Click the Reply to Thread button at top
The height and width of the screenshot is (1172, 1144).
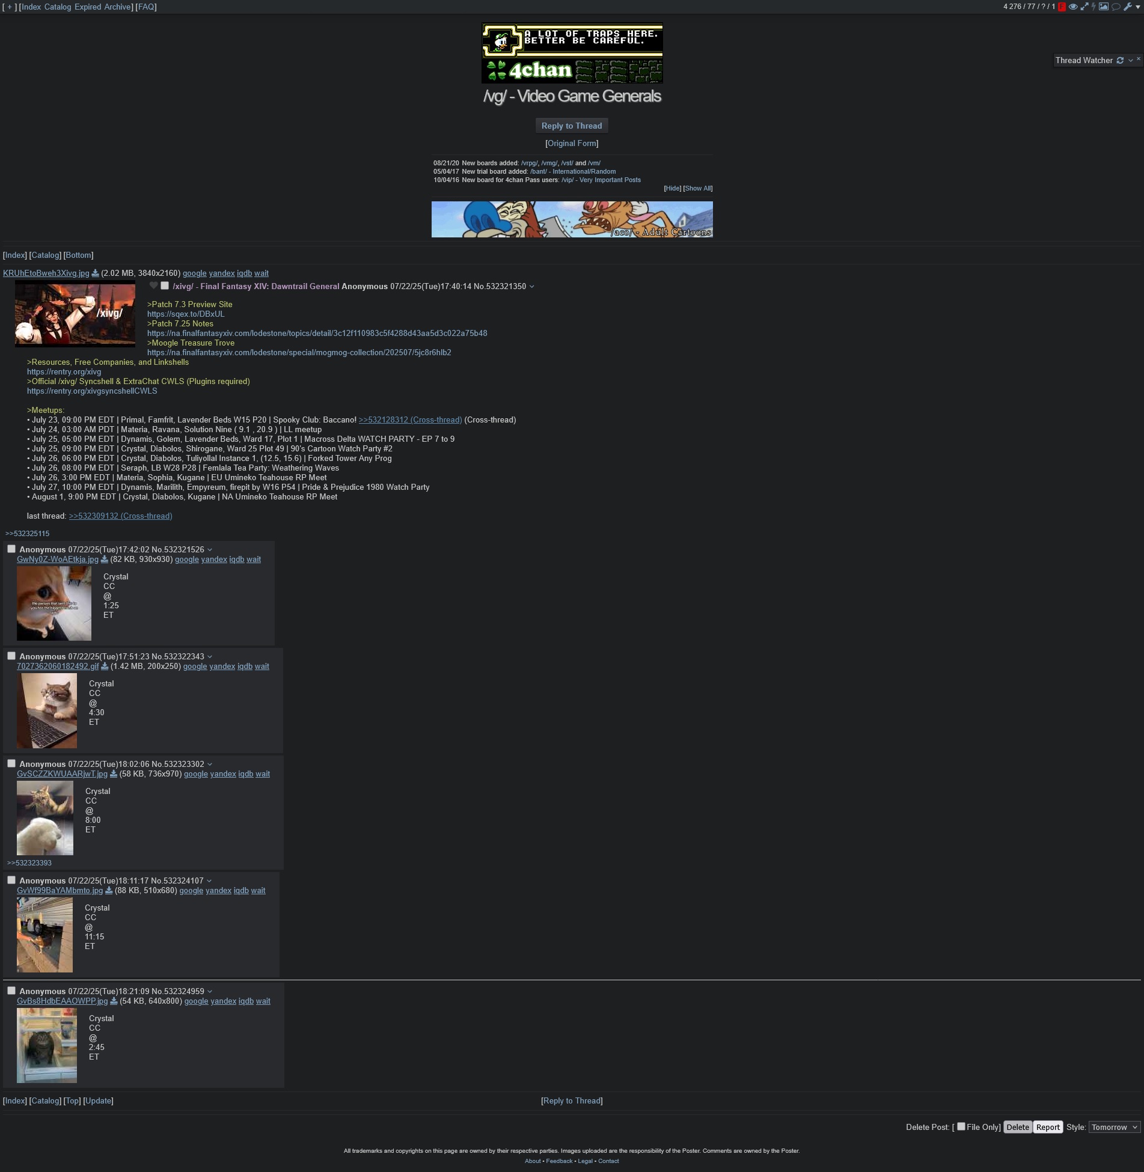point(572,126)
